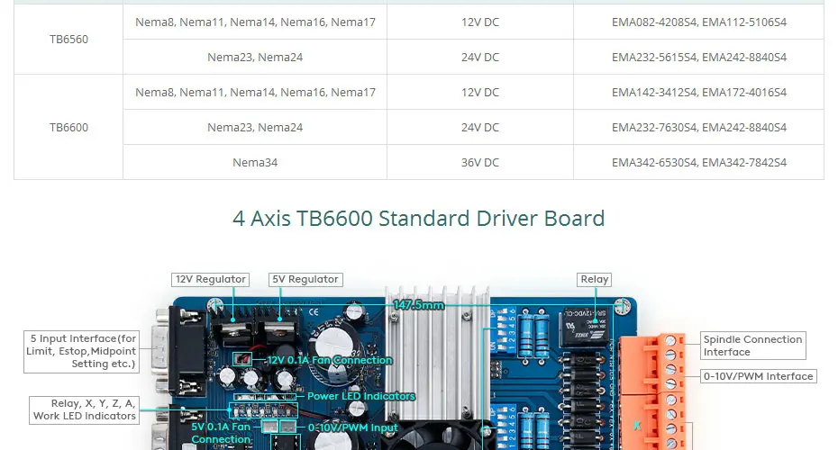Select the EMA342-6530S4, EMA342-7842S4 cell

click(x=698, y=162)
